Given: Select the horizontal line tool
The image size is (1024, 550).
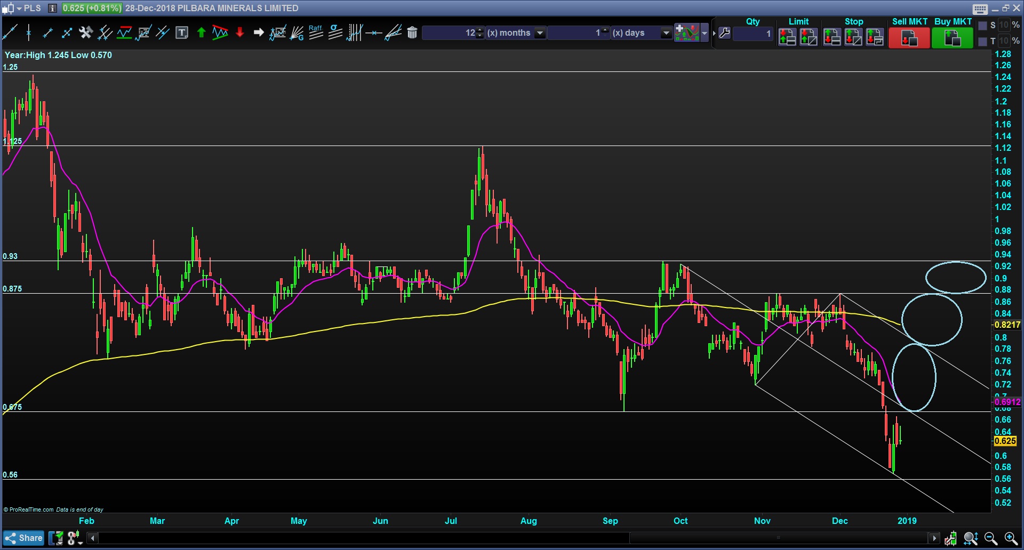Looking at the screenshot, I should pos(373,33).
